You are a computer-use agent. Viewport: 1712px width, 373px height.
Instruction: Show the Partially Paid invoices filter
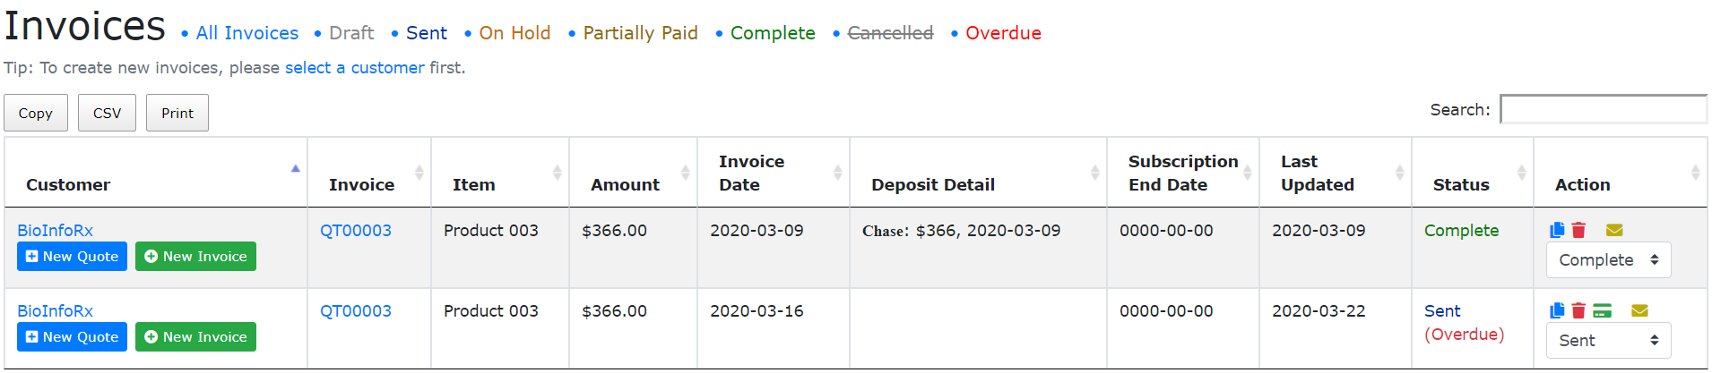(x=640, y=33)
